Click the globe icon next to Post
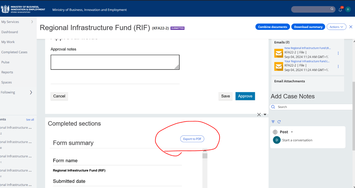 coord(275,132)
